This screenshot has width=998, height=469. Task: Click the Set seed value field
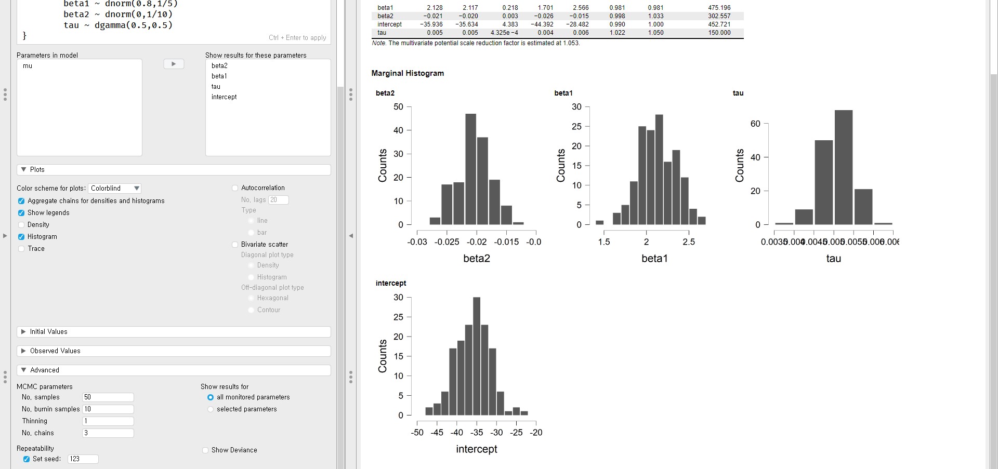pyautogui.click(x=83, y=459)
